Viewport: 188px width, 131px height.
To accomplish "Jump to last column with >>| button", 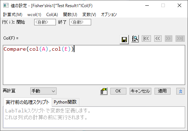I will (180, 39).
